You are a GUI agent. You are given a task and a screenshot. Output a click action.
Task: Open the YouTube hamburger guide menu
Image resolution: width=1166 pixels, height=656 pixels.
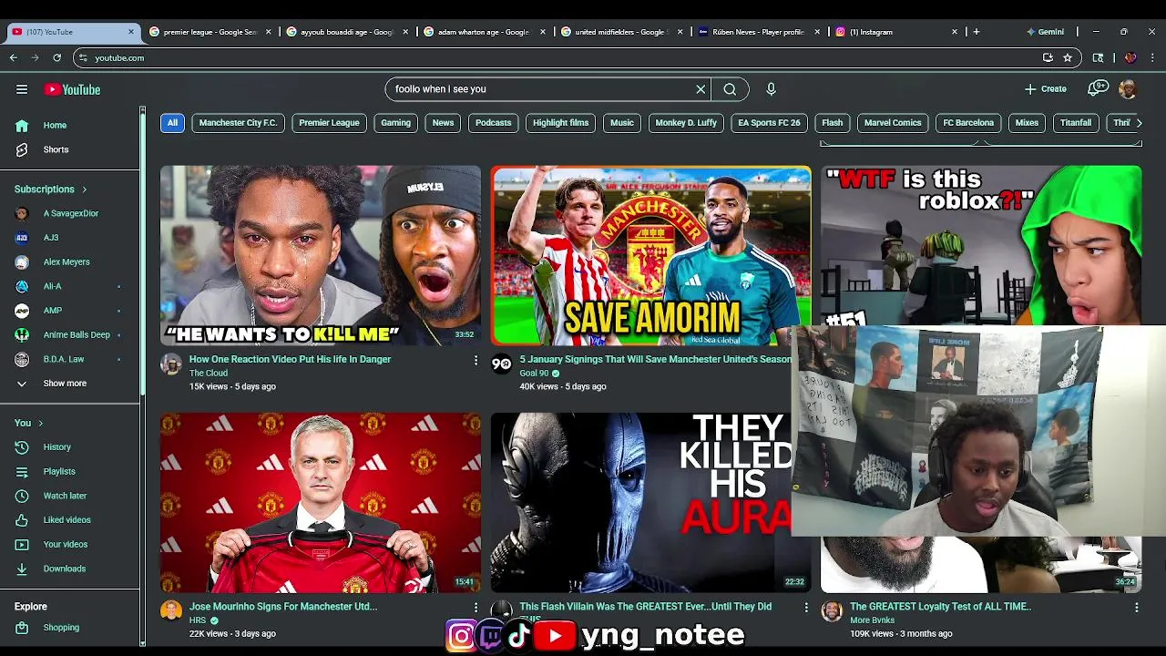pos(22,89)
